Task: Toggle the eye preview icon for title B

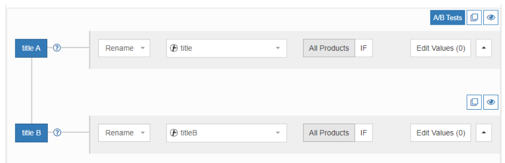Action: point(490,102)
